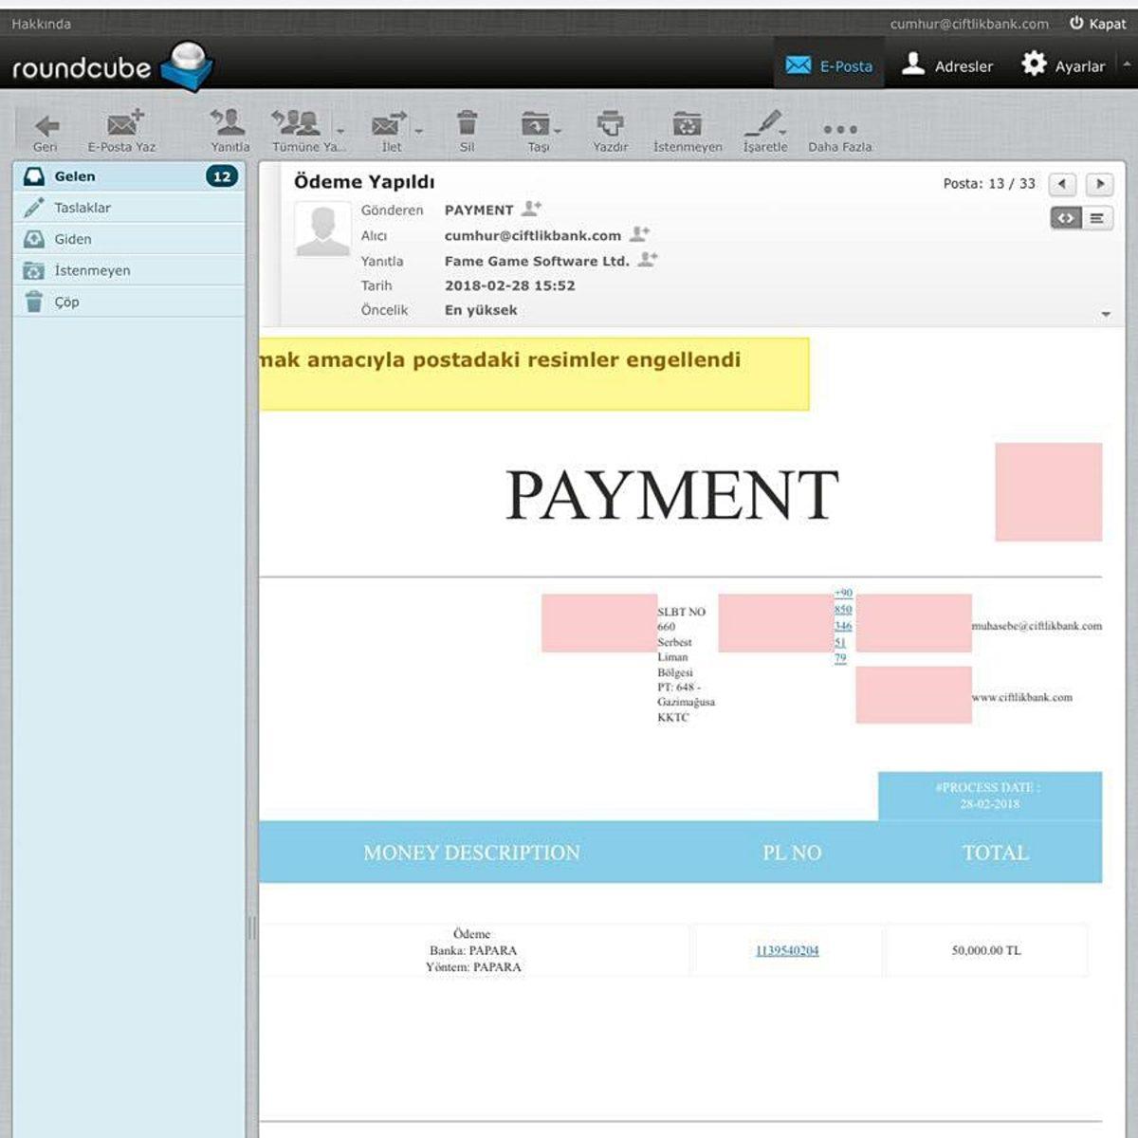Screen dimensions: 1138x1138
Task: Switch to HTML view toggle
Action: point(1066,218)
